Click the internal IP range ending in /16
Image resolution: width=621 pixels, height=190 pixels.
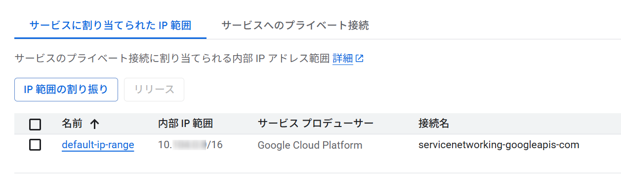click(190, 145)
